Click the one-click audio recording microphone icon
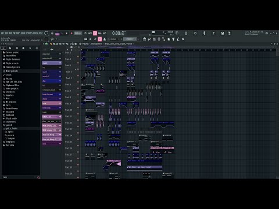Viewport: 279px width, 209px height. (x=204, y=33)
